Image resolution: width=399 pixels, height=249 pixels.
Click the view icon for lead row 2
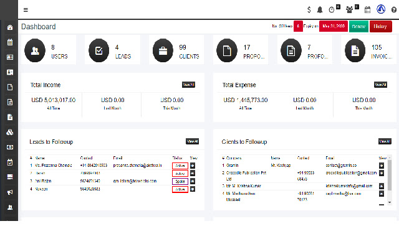tap(193, 173)
